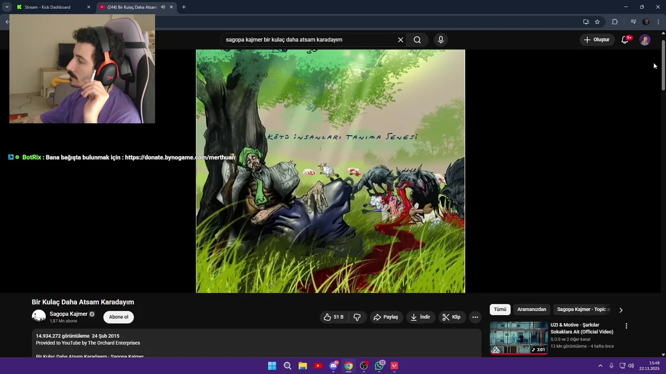Image resolution: width=666 pixels, height=374 pixels.
Task: Open the UZI & Motive video title
Action: (x=582, y=328)
